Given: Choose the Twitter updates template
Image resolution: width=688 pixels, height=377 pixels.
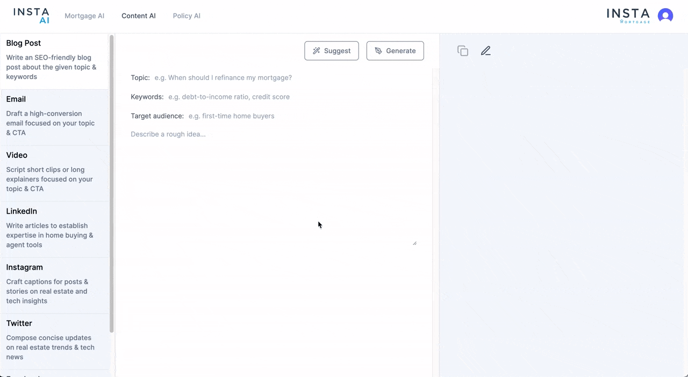Looking at the screenshot, I should point(54,340).
